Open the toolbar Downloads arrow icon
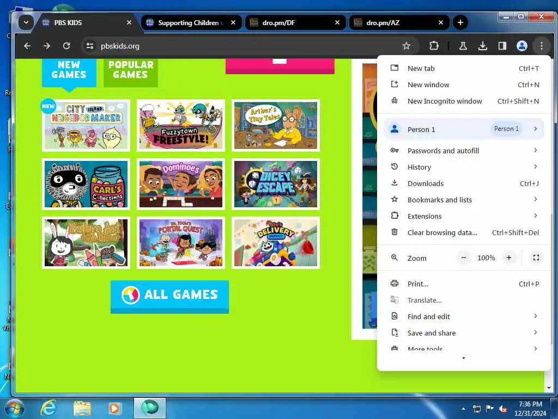 coord(483,46)
